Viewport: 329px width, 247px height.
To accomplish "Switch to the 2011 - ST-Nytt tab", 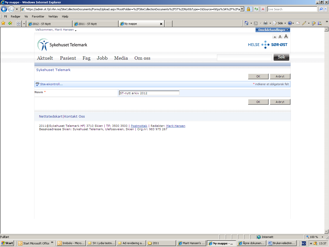I will click(95, 24).
